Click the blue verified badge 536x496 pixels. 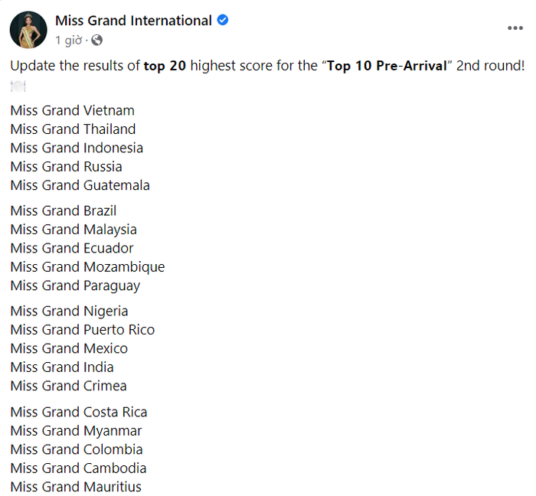224,21
